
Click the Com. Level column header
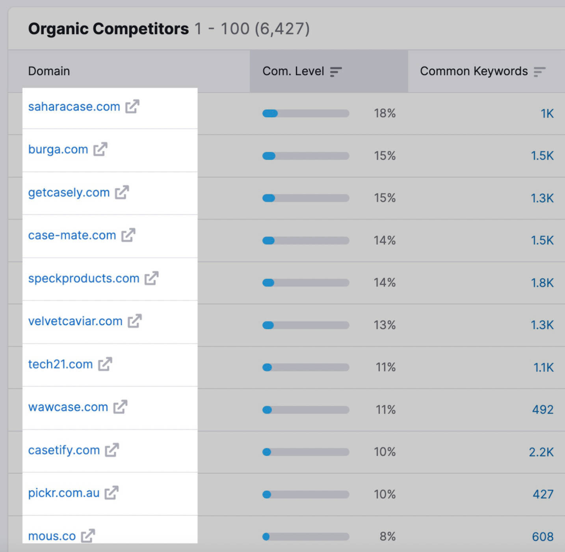[x=329, y=71]
